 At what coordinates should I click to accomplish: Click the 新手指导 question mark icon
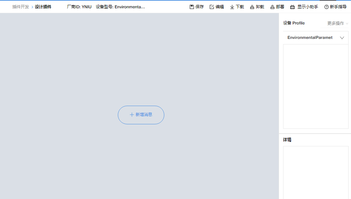click(326, 6)
